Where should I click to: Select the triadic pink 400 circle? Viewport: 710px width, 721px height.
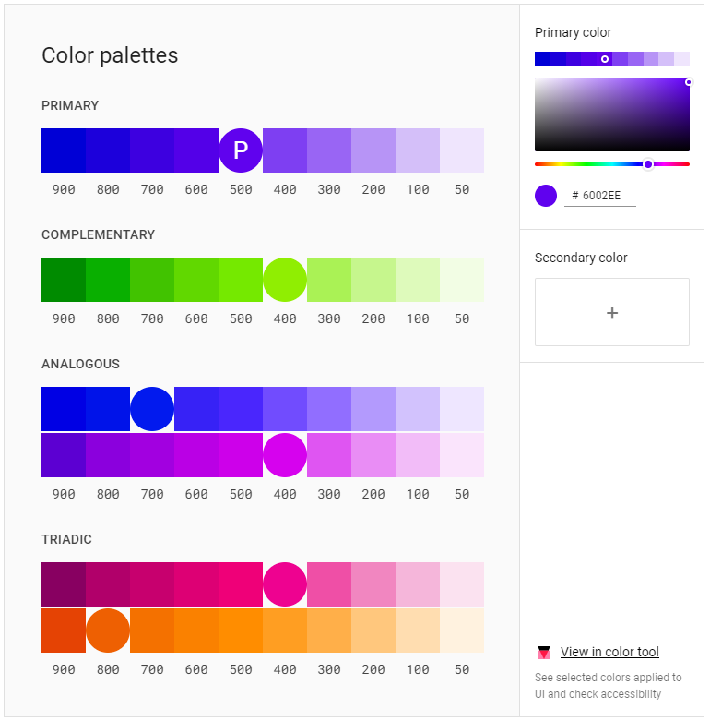pyautogui.click(x=285, y=584)
